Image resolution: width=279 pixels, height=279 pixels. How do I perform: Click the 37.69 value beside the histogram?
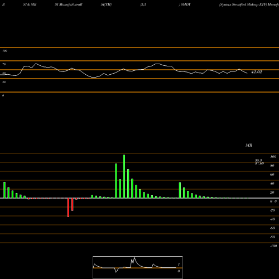click(x=259, y=163)
